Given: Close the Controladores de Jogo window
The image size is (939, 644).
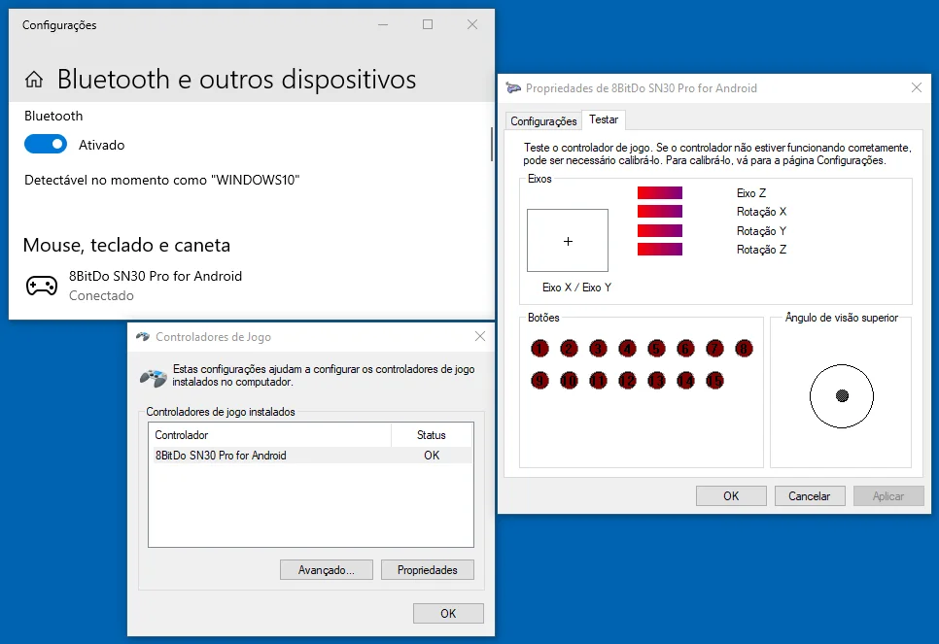Looking at the screenshot, I should [x=479, y=336].
